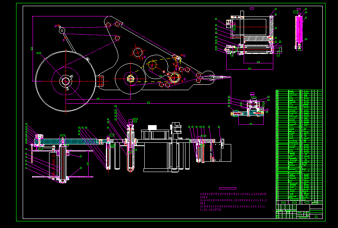Viewport: 338px width, 228px height.
Task: Click the title block below the parts list
Action: coord(299,212)
